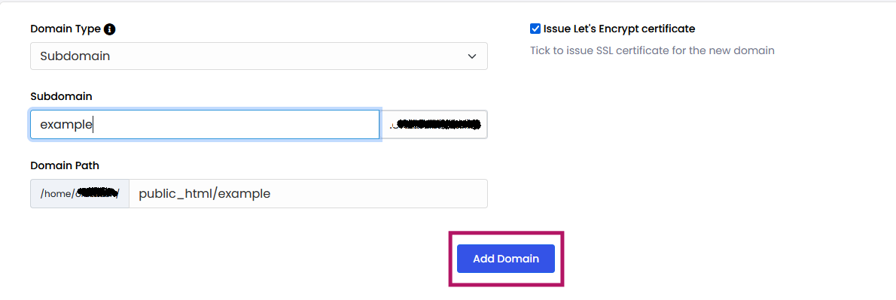Click the dot before the redacted domain suffix
The width and height of the screenshot is (896, 300).
pos(391,127)
